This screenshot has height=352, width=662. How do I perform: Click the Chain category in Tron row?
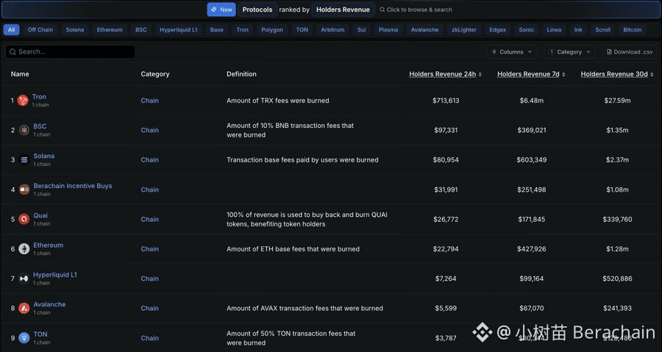[149, 101]
